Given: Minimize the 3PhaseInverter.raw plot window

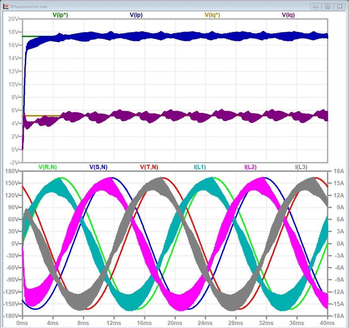Looking at the screenshot, I should [316, 6].
